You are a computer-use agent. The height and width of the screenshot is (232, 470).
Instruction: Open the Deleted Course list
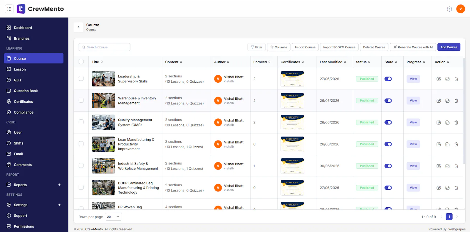pos(374,47)
